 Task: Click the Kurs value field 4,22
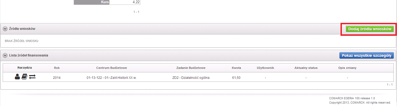(125, 2)
